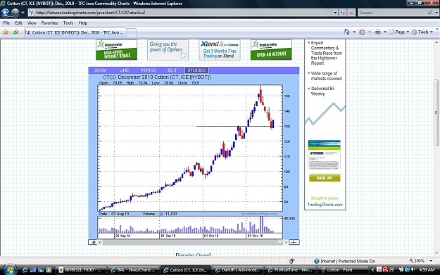This screenshot has width=440, height=275.
Task: Open the TradingChants.com link in sidebar
Action: click(325, 205)
